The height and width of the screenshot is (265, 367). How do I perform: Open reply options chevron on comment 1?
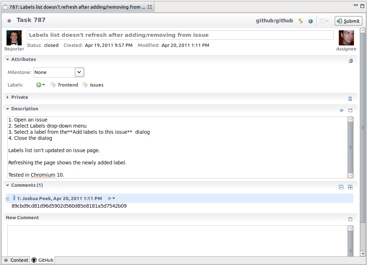coord(113,198)
